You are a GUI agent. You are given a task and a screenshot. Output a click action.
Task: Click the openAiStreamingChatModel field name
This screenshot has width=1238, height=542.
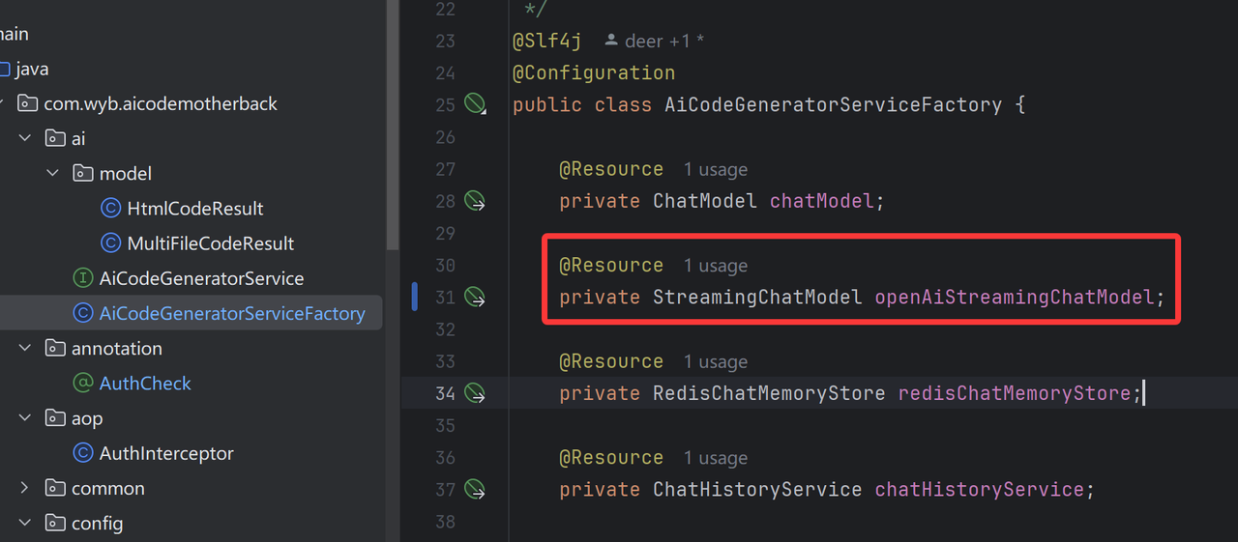pyautogui.click(x=1015, y=297)
